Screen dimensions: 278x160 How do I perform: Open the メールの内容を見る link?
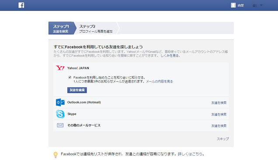(x=159, y=82)
